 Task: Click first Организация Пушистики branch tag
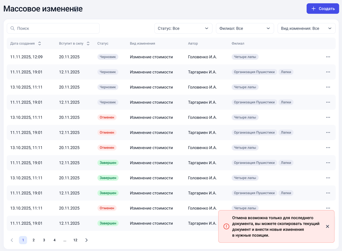pyautogui.click(x=254, y=72)
